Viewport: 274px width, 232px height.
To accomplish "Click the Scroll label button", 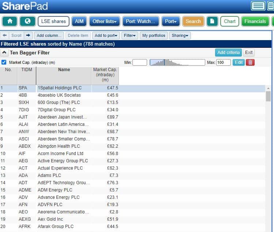I will tap(16, 35).
